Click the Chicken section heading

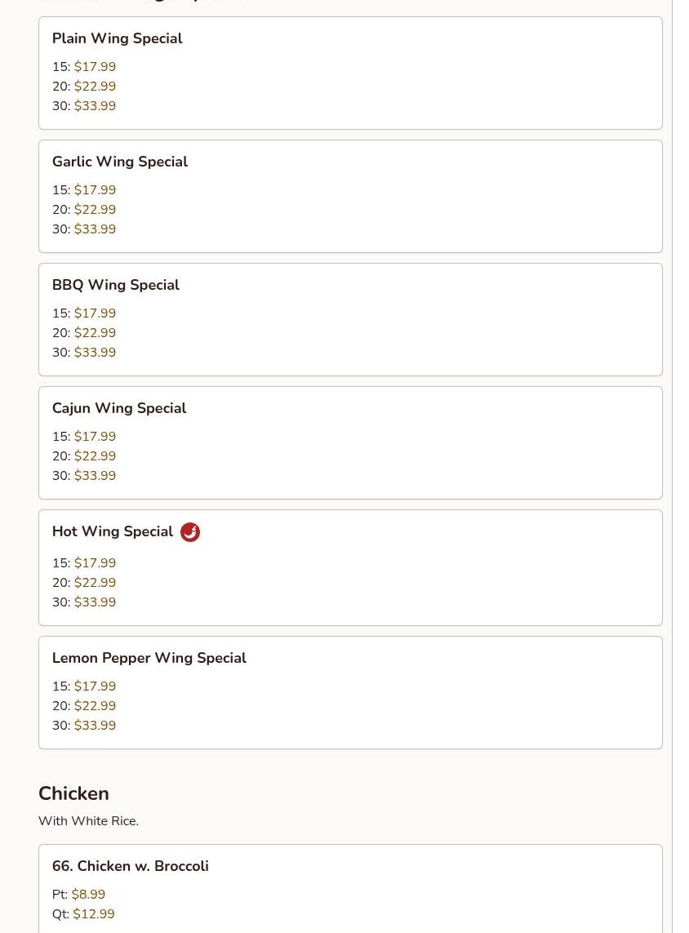73,793
